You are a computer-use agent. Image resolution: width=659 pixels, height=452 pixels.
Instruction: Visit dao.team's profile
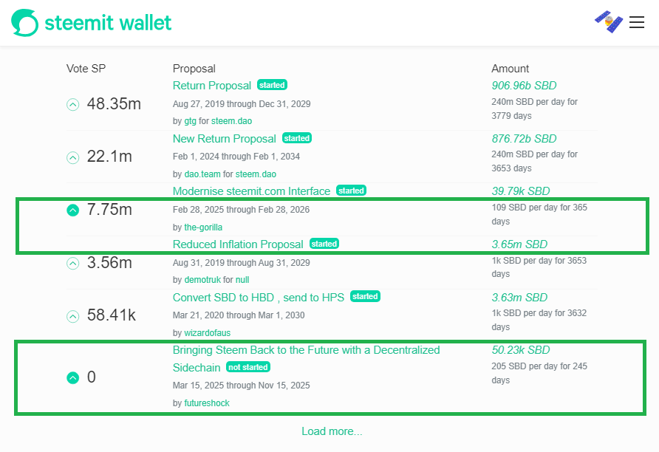click(202, 174)
